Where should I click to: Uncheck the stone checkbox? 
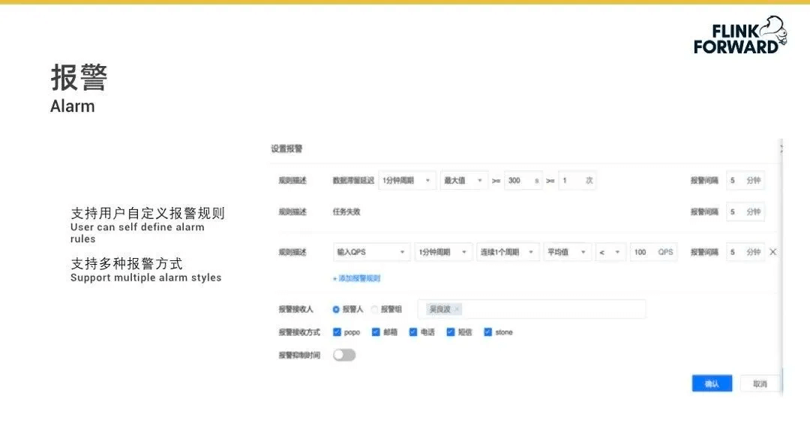pos(488,331)
